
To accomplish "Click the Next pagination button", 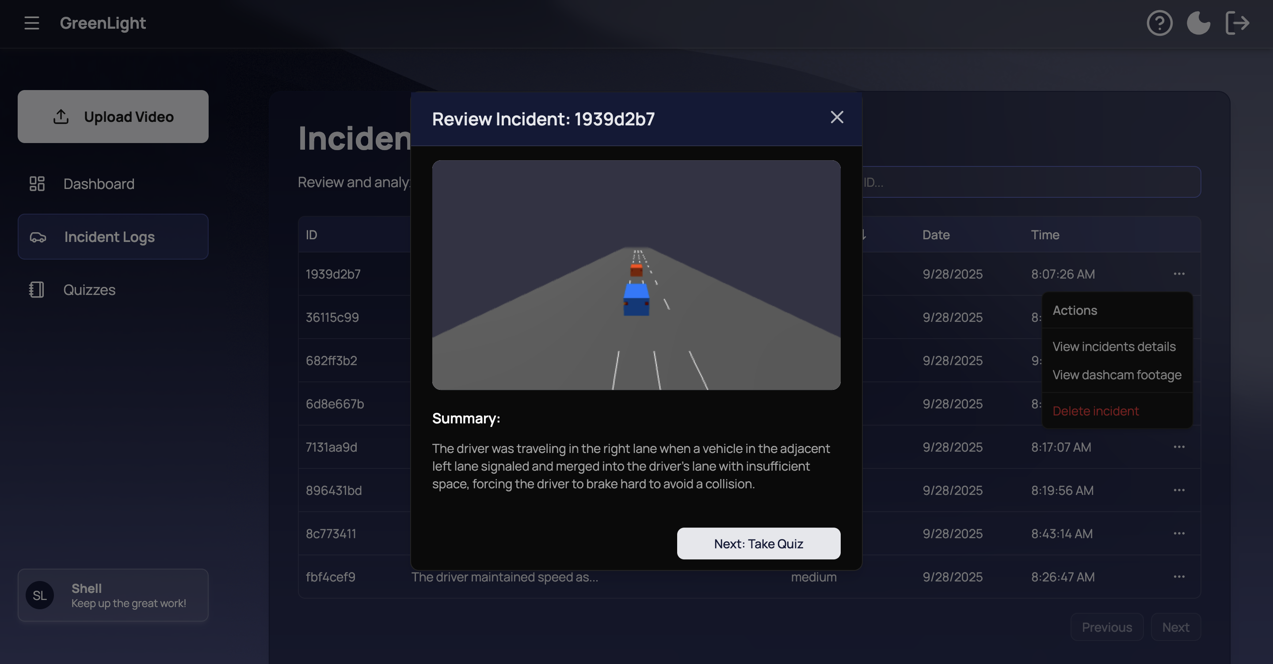I will point(1175,627).
